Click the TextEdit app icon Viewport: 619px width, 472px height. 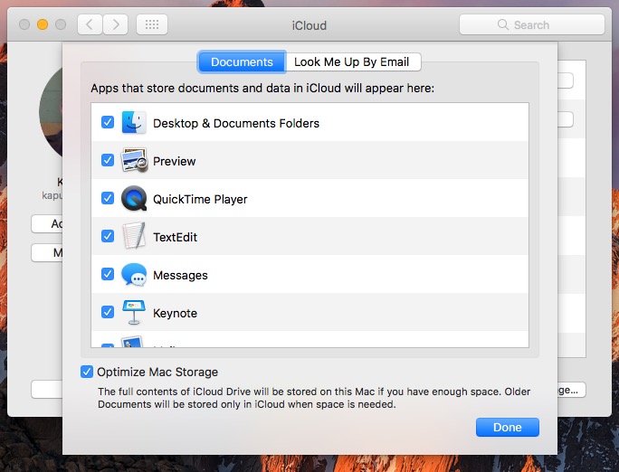[134, 236]
